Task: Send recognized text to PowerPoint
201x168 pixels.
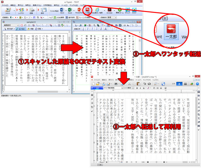Action: (x=79, y=10)
